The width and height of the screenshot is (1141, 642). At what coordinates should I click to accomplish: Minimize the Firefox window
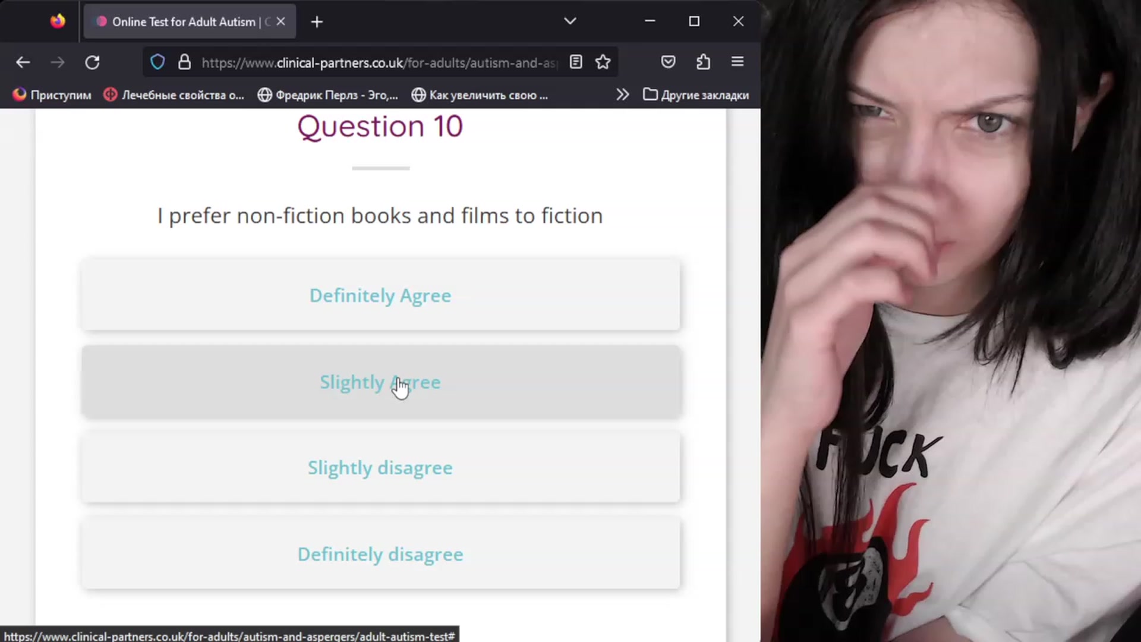coord(650,21)
